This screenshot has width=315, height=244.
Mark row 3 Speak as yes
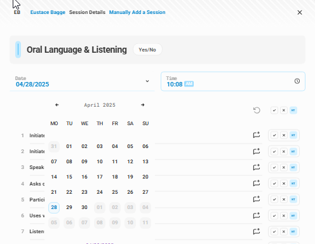[x=274, y=167]
